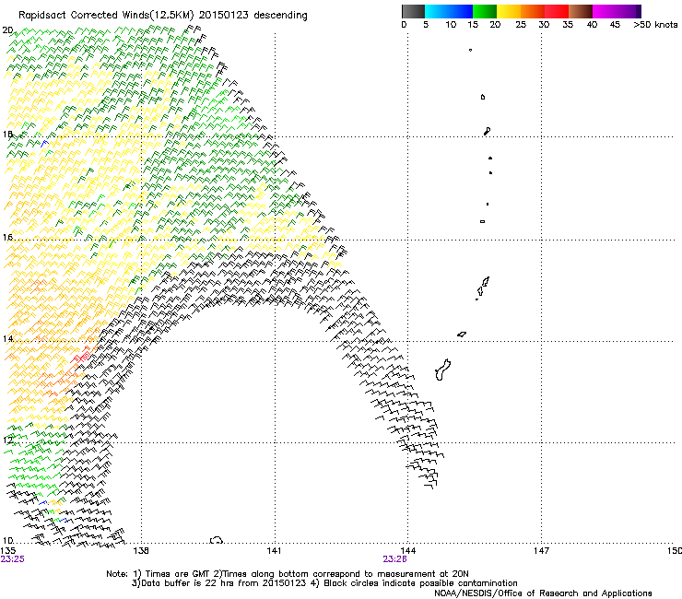Image resolution: width=682 pixels, height=599 pixels.
Task: Click the legend tick label '45'
Action: click(x=615, y=25)
